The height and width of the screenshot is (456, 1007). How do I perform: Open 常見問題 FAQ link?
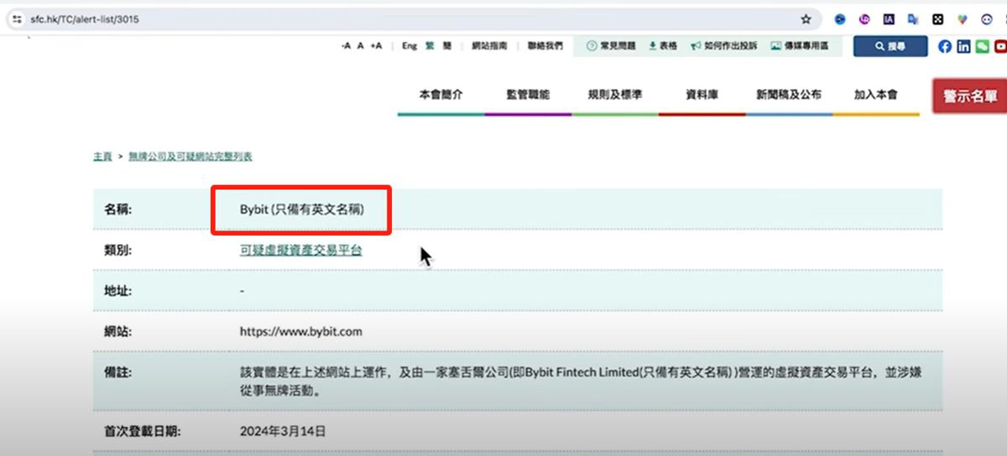611,46
